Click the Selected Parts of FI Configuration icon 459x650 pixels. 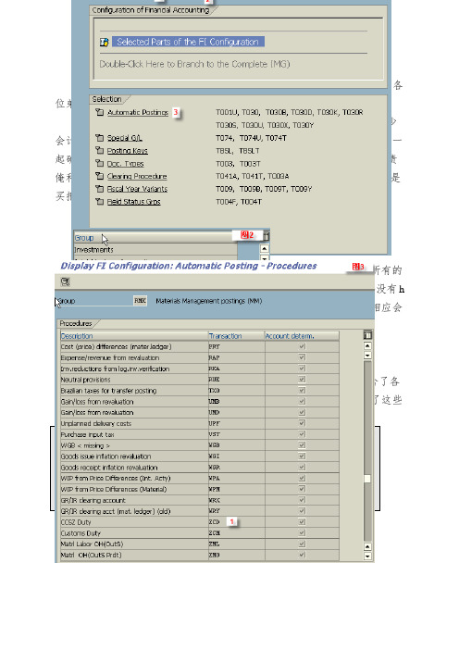tap(104, 43)
